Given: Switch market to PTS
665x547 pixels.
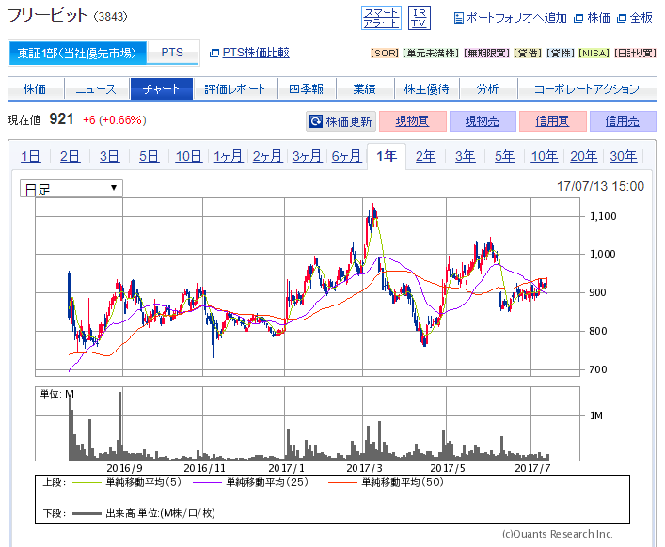Looking at the screenshot, I should (x=173, y=53).
